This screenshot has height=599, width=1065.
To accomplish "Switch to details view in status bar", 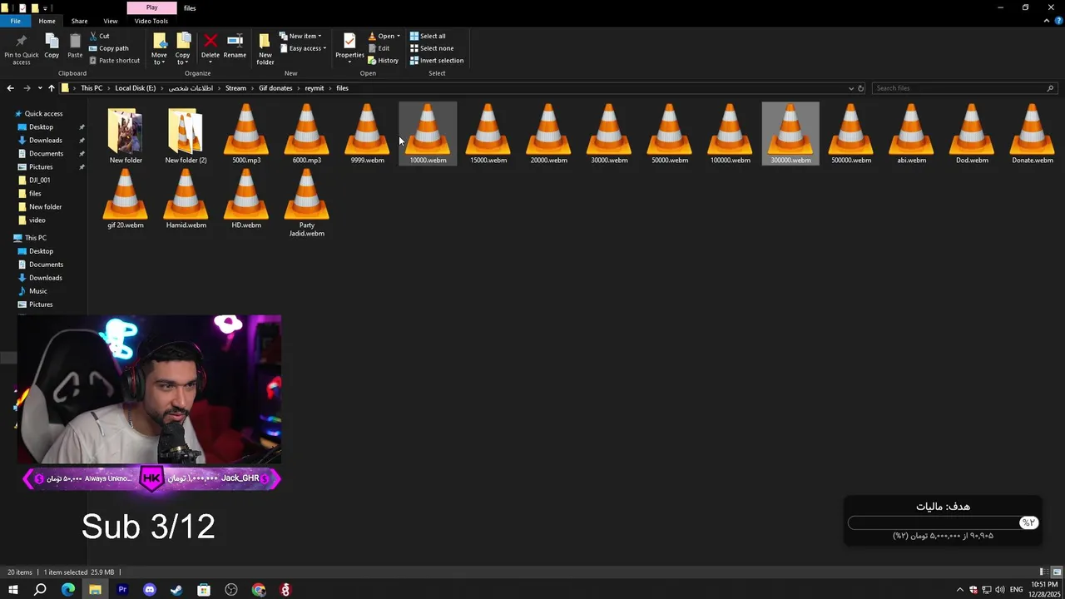I will click(1043, 572).
